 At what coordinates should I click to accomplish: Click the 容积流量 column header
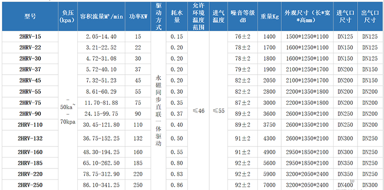pos(101,16)
